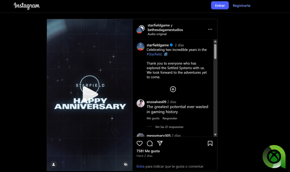Save post with the bookmark icon

(x=210, y=143)
